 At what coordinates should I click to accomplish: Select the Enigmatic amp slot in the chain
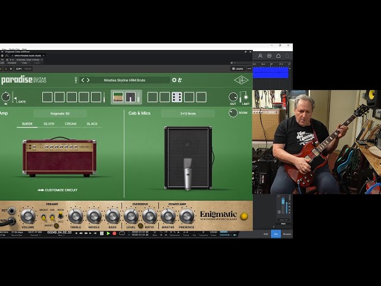point(118,97)
